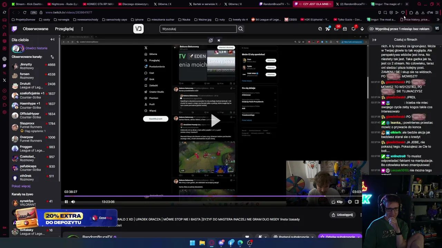Image resolution: width=442 pixels, height=248 pixels.
Task: Show more followed channels via Pokaż więcej
Action: pos(21,186)
